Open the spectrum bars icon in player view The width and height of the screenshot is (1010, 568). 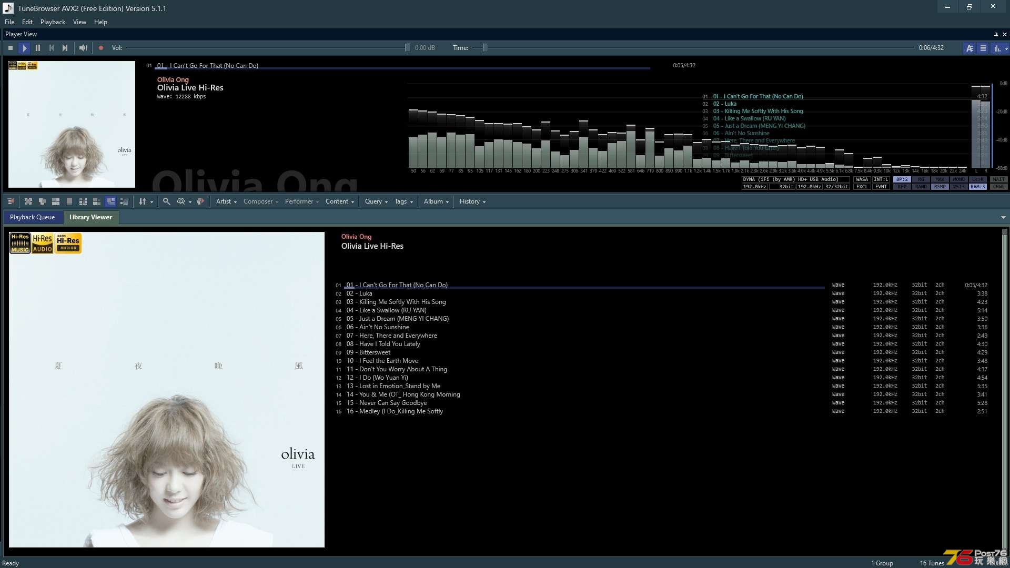(x=997, y=48)
